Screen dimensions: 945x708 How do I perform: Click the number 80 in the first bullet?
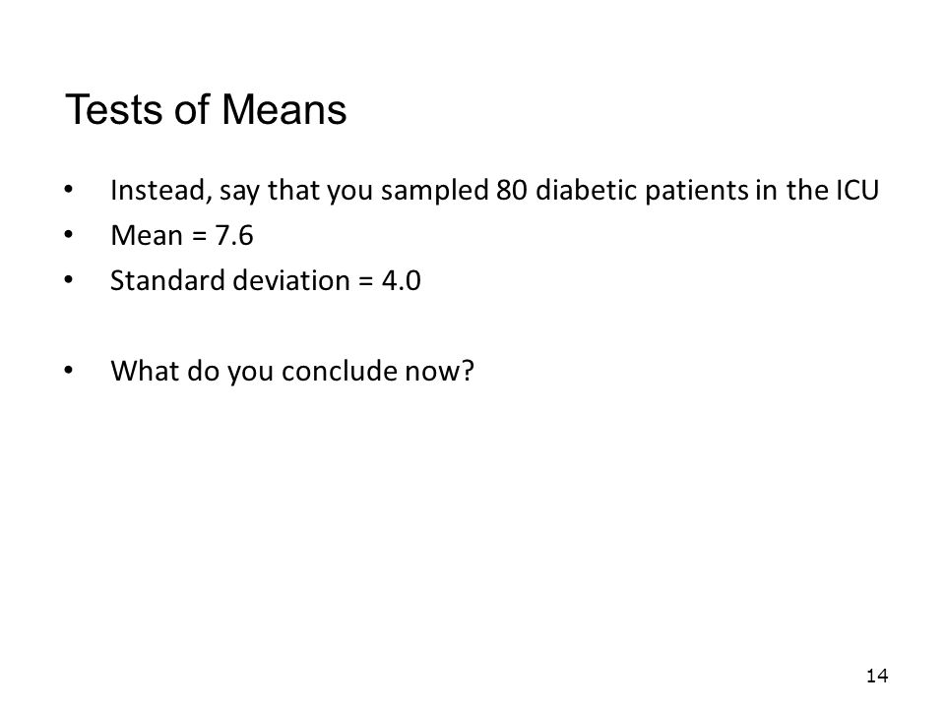coord(512,190)
